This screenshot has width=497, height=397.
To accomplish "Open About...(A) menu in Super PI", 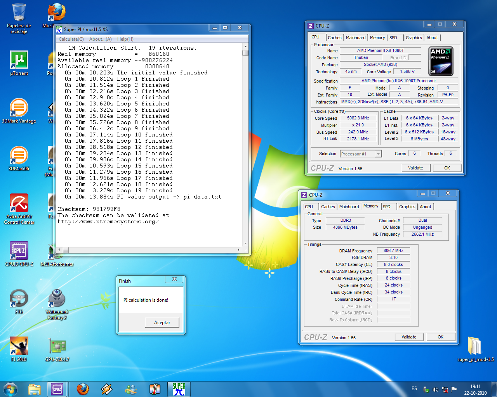I will click(x=101, y=39).
